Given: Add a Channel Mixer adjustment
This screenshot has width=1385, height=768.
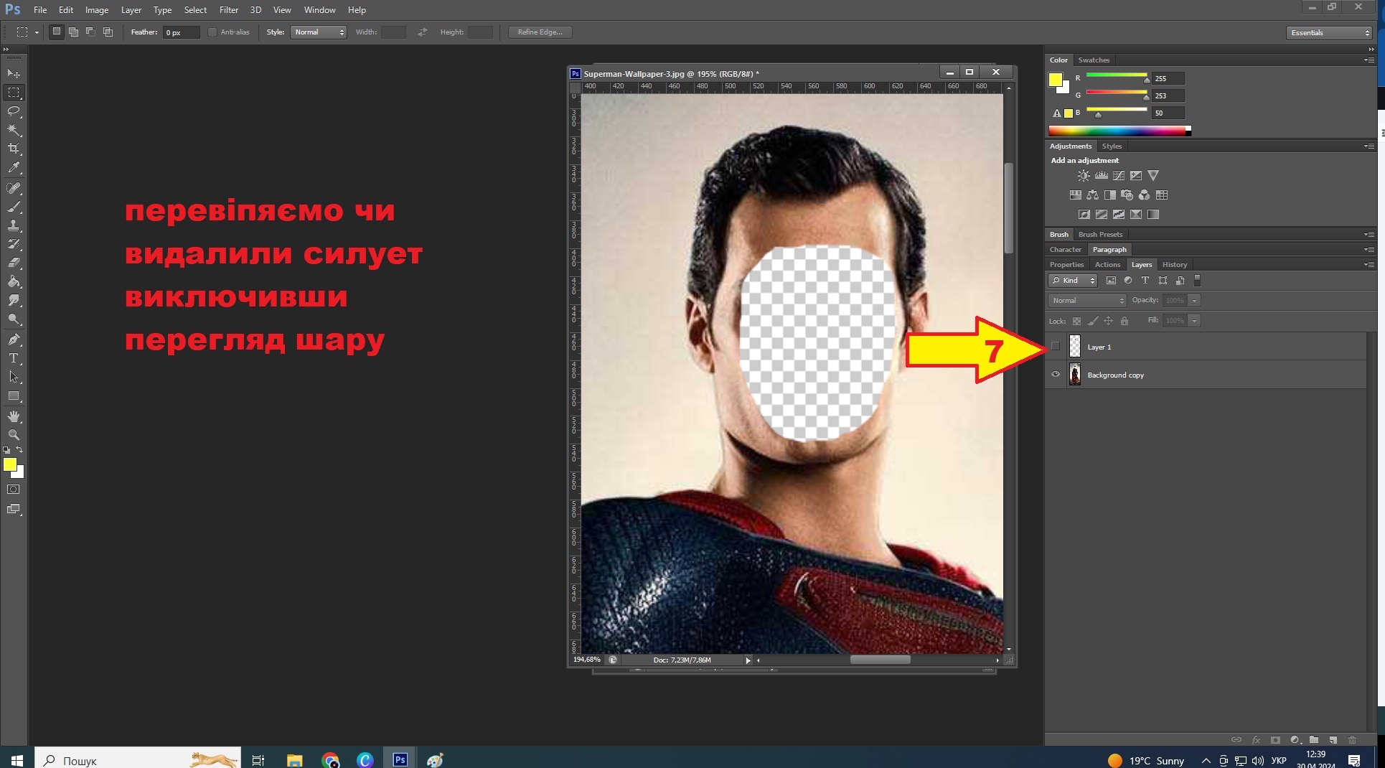Looking at the screenshot, I should 1144,195.
